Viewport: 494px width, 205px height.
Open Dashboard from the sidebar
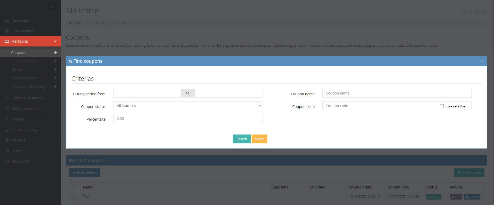[20, 20]
